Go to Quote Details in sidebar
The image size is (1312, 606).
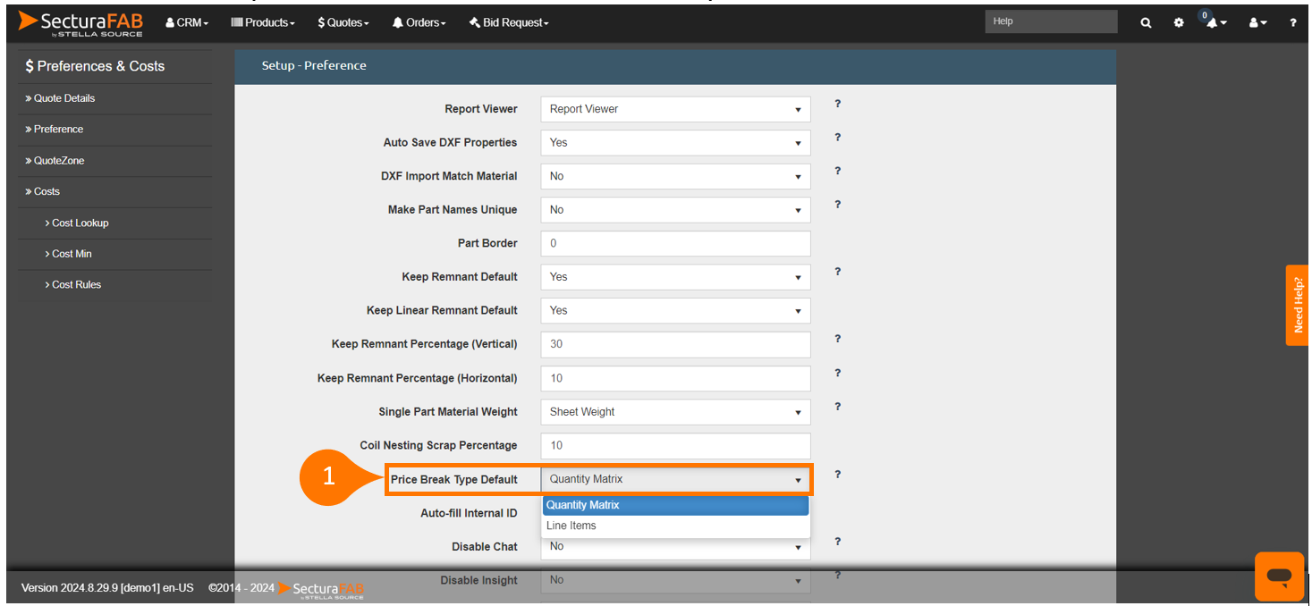64,98
